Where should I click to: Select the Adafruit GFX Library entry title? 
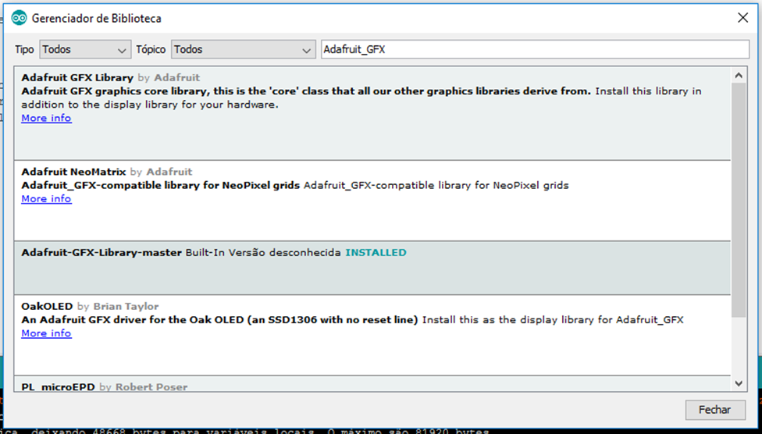coord(77,78)
